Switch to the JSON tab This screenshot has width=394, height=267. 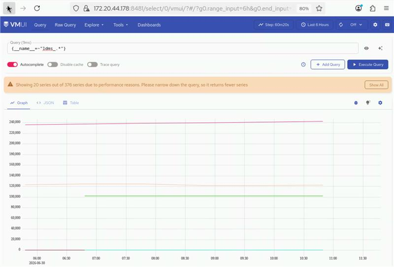[x=45, y=103]
